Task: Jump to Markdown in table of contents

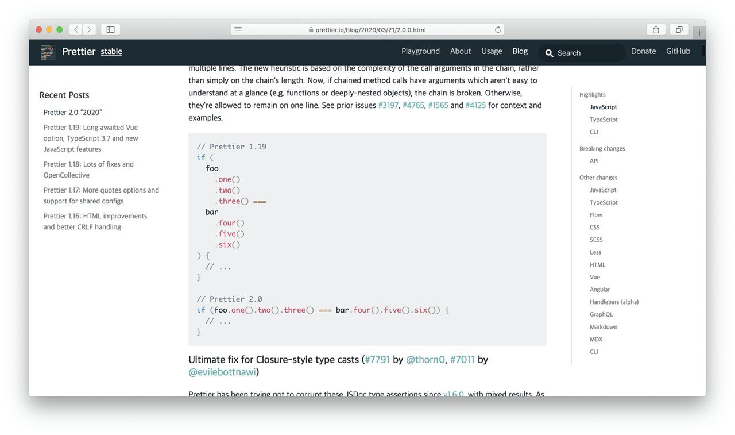Action: 604,327
